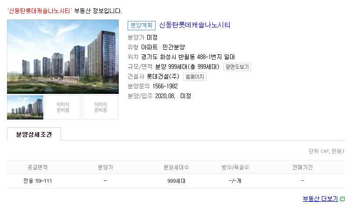This screenshot has height=212, width=354.
Task: Click the 미정 value next to 분양가
Action: pyautogui.click(x=152, y=37)
